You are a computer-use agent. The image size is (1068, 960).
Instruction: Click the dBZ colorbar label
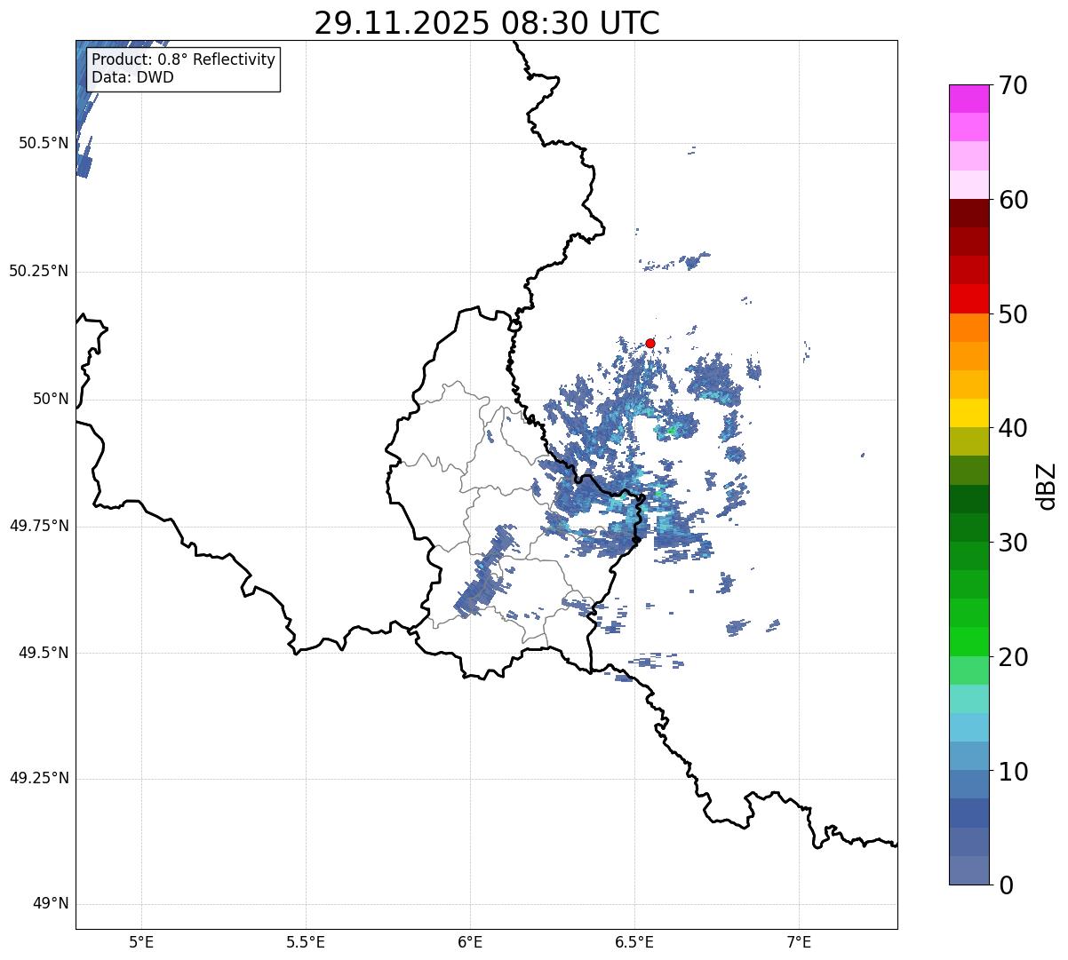[1048, 485]
